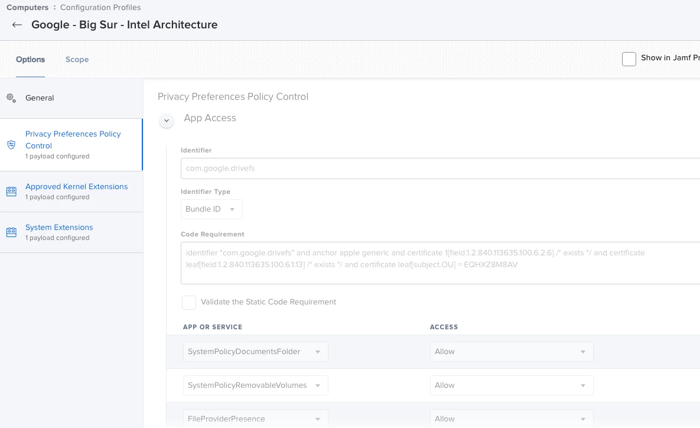Click the back arrow icon

17,25
